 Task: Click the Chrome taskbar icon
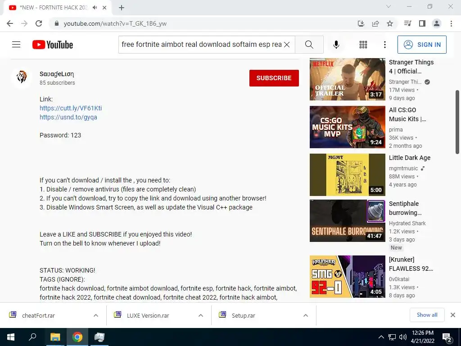tap(77, 337)
